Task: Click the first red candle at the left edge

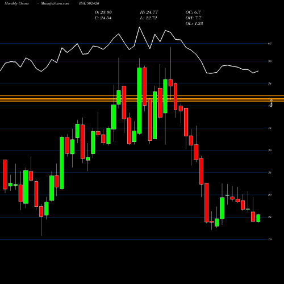Action: [x=5, y=174]
